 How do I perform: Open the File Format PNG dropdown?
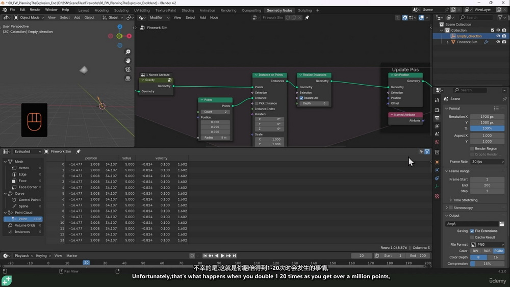tap(488, 244)
